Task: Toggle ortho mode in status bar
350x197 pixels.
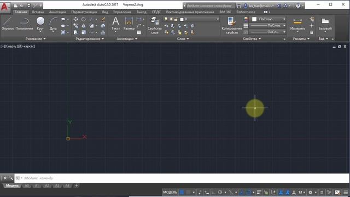Action: (x=213, y=192)
